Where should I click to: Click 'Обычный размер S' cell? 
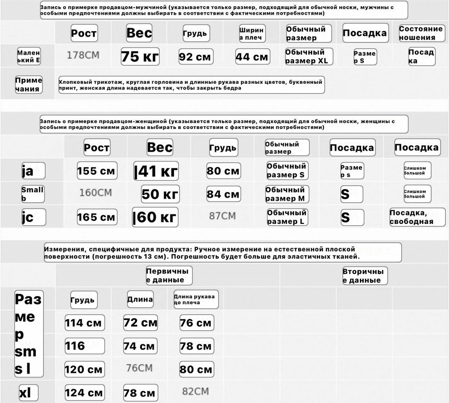(287, 170)
